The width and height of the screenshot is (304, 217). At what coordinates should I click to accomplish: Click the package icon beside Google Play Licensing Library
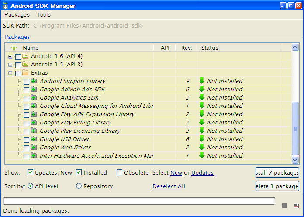[x=34, y=131]
